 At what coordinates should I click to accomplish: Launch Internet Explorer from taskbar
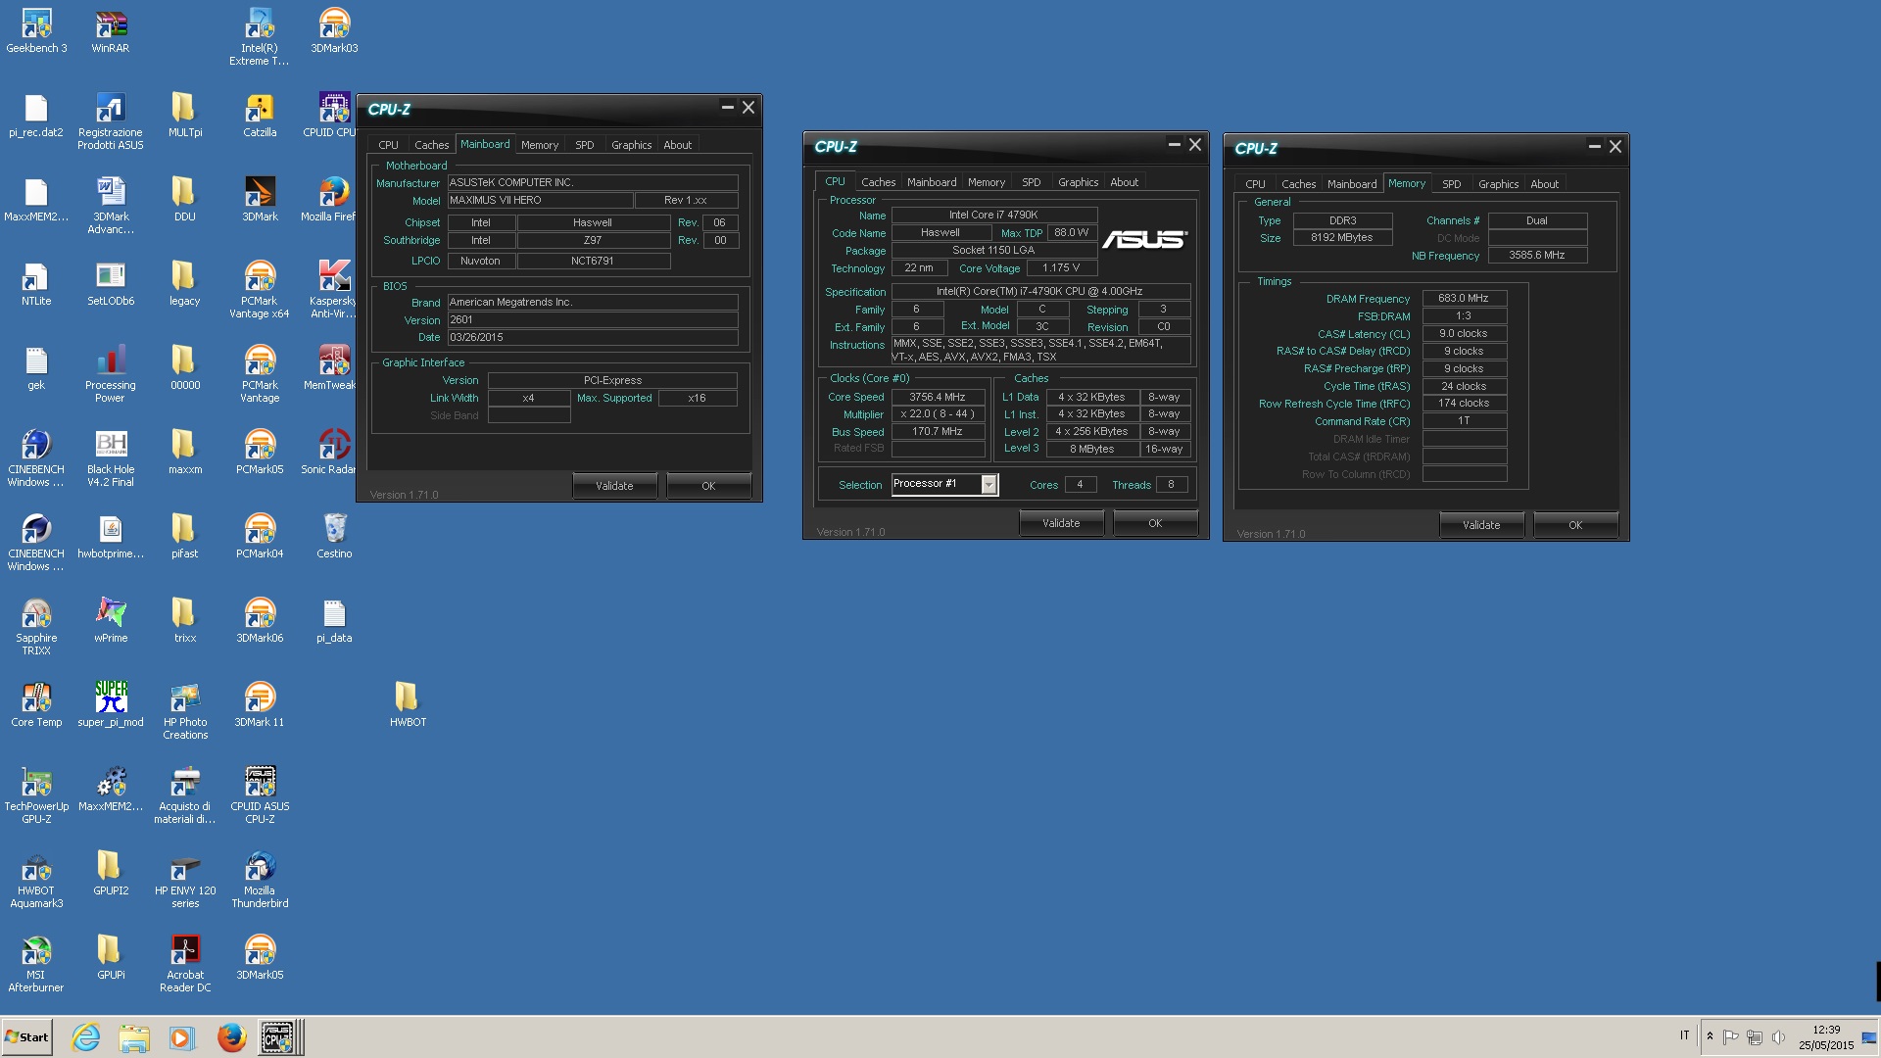[x=86, y=1036]
